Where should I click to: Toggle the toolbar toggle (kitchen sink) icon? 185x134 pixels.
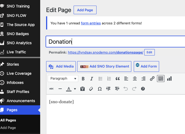click(x=161, y=79)
